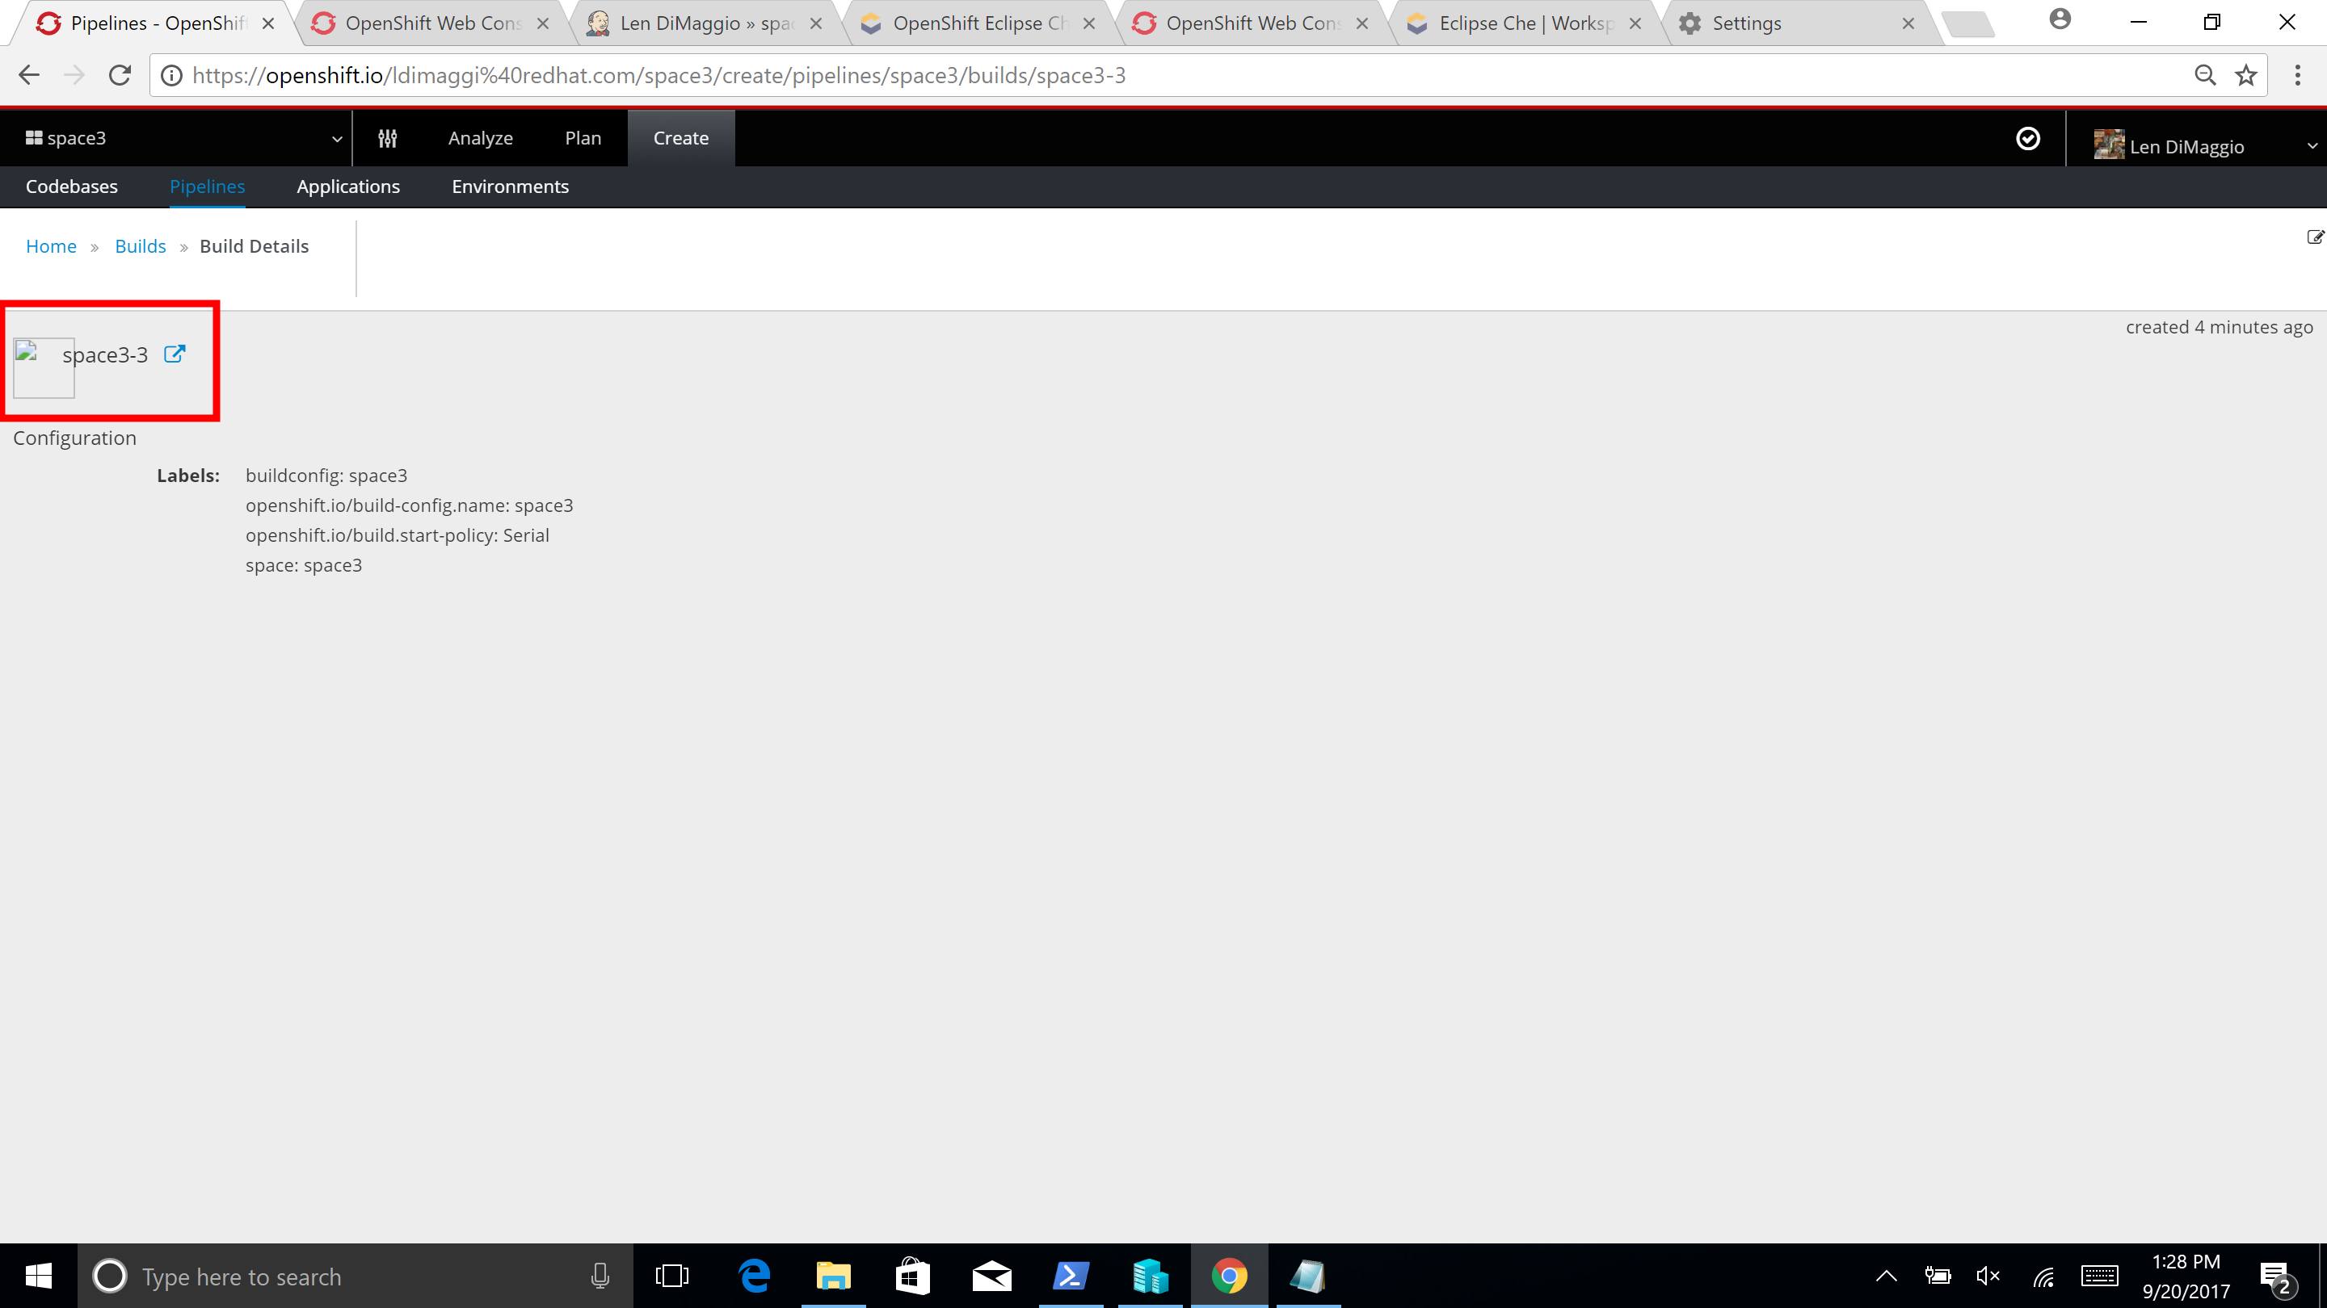Open the Len DiMaggio account dropdown chevron

(2311, 145)
